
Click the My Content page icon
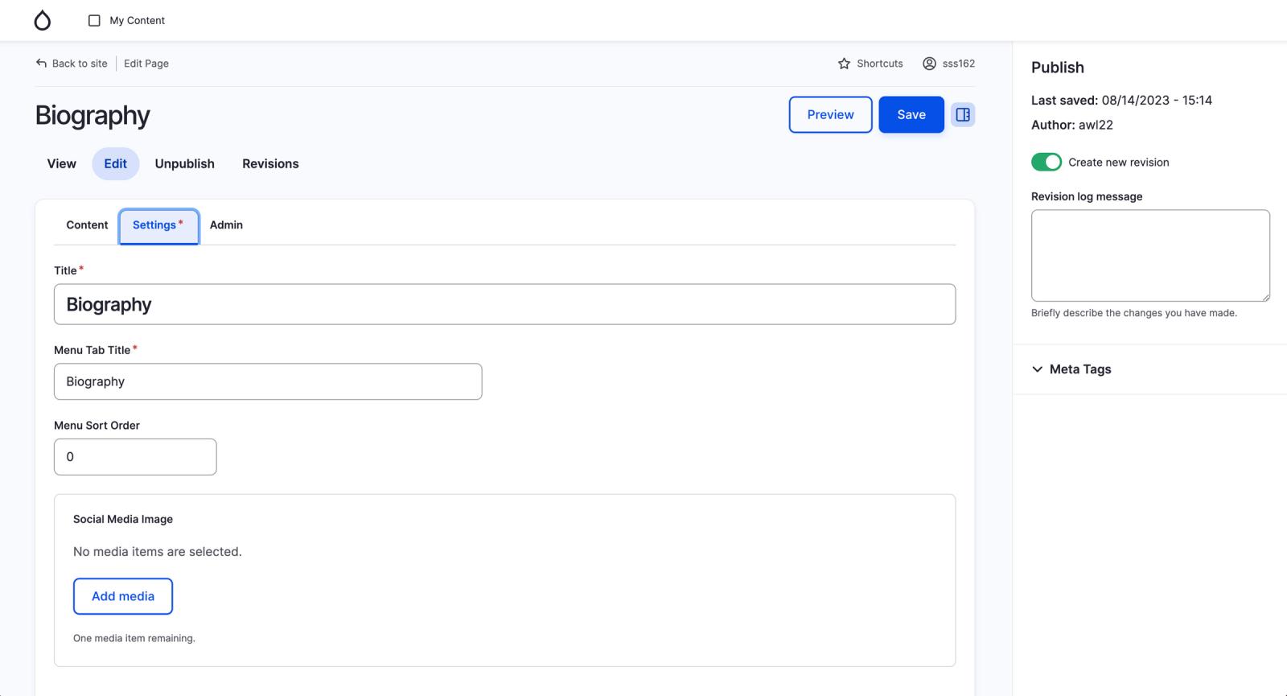[94, 21]
